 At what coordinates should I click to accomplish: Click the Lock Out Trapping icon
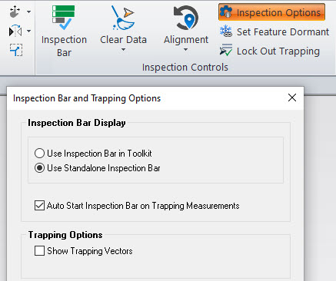click(226, 50)
